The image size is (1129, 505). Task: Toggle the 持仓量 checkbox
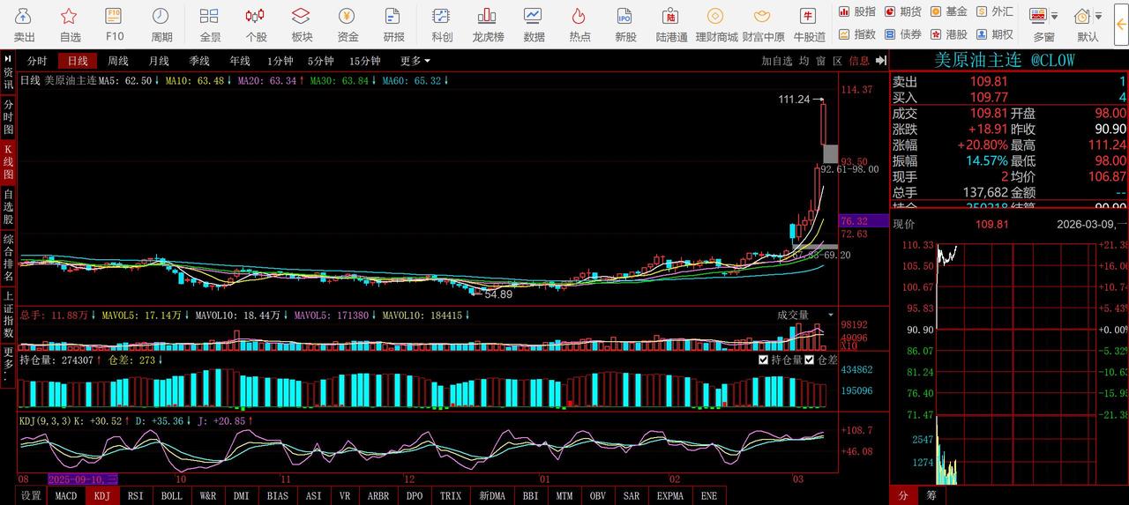[763, 360]
